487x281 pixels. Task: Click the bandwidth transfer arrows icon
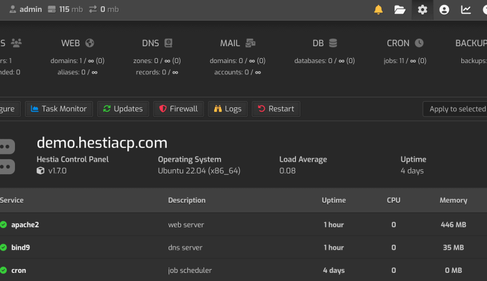pyautogui.click(x=93, y=9)
